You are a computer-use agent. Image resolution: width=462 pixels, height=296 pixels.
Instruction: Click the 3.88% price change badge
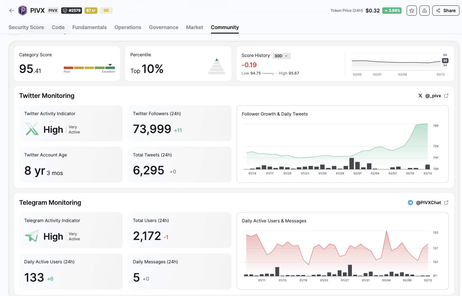click(392, 11)
